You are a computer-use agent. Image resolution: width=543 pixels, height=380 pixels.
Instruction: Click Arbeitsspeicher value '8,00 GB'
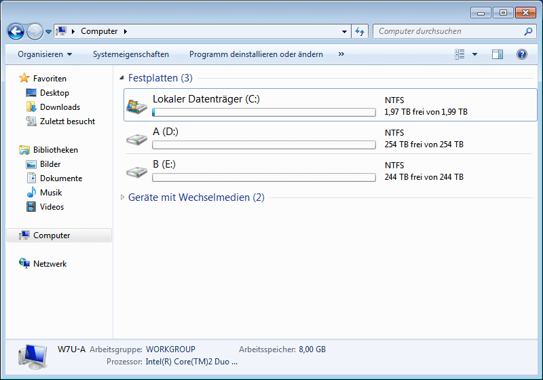tap(312, 349)
